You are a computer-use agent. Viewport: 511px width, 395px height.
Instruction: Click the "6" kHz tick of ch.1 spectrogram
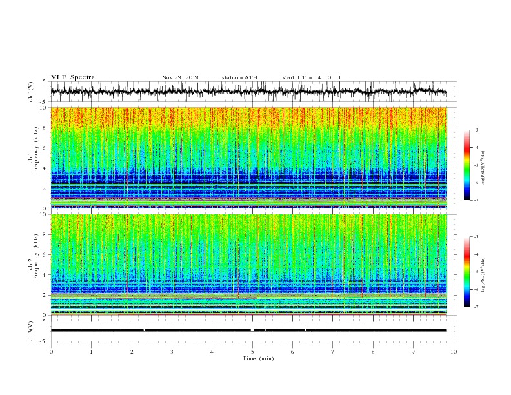(x=46, y=148)
